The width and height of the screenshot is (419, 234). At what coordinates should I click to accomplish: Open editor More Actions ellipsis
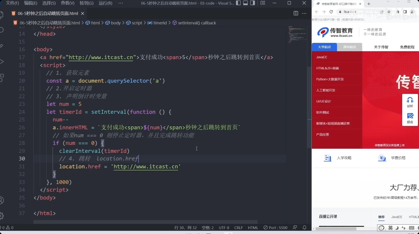click(x=304, y=13)
